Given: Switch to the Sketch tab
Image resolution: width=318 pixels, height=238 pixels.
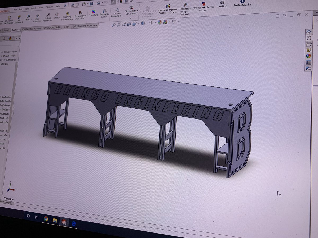Looking at the screenshot, I should pos(7,30).
